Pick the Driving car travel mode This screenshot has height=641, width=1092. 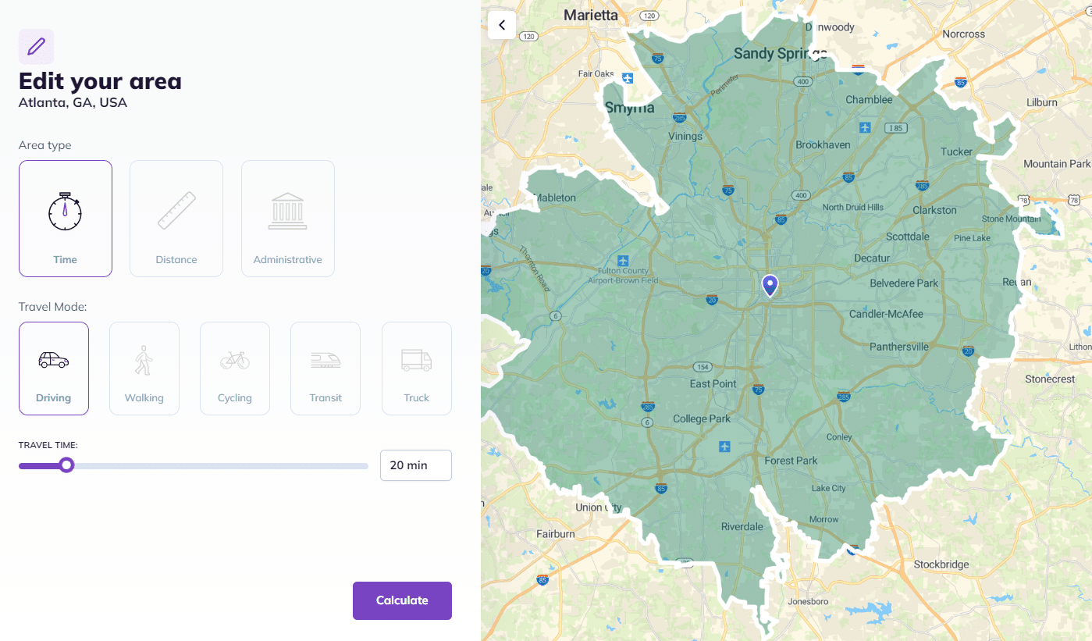pyautogui.click(x=54, y=369)
